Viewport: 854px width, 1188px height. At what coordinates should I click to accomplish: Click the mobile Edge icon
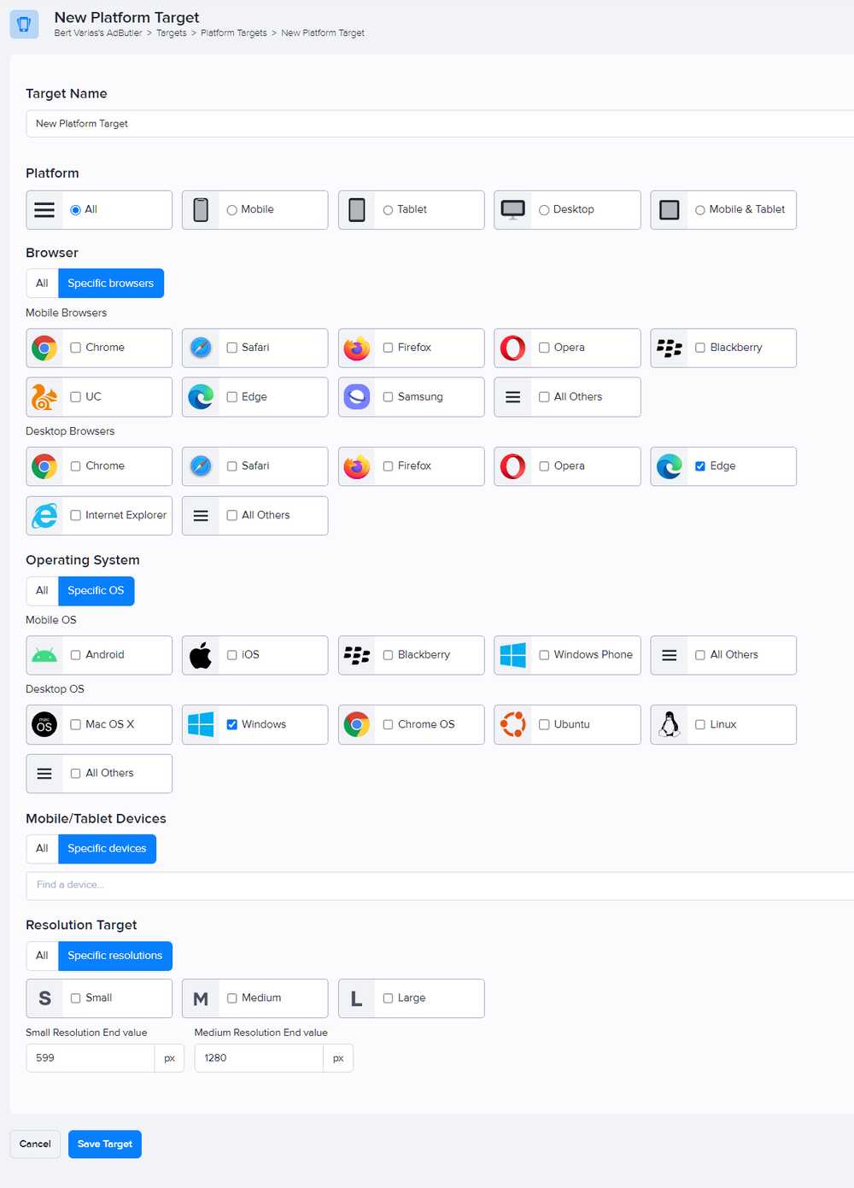coord(201,397)
